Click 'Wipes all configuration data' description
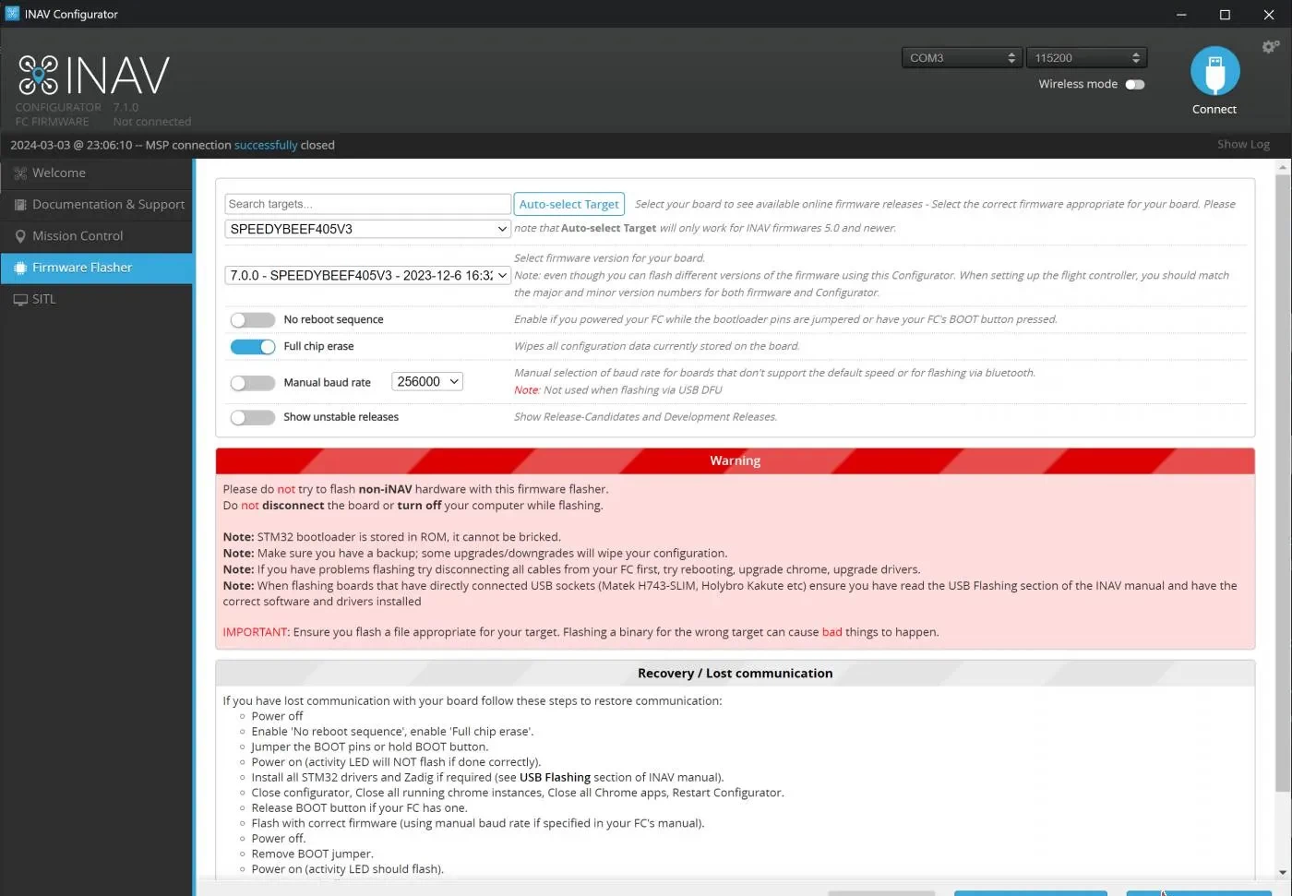 point(657,346)
